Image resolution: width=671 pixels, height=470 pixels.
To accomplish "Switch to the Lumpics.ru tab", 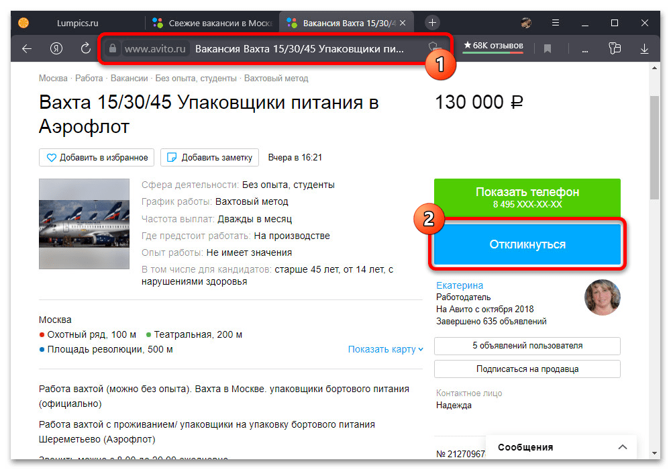I will point(77,23).
